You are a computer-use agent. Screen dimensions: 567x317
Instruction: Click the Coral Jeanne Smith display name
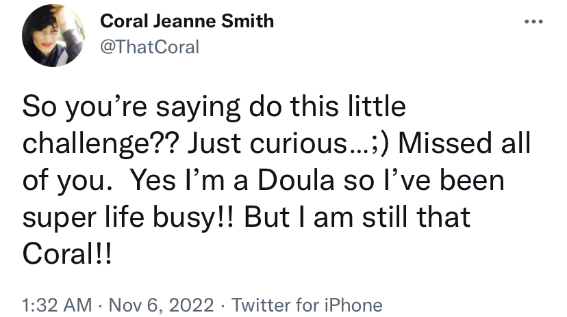tap(186, 21)
